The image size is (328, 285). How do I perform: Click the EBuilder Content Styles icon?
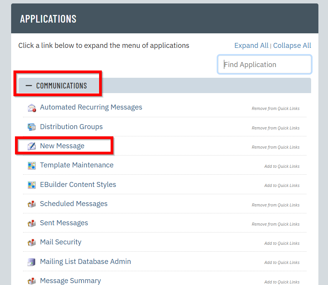[x=31, y=185]
